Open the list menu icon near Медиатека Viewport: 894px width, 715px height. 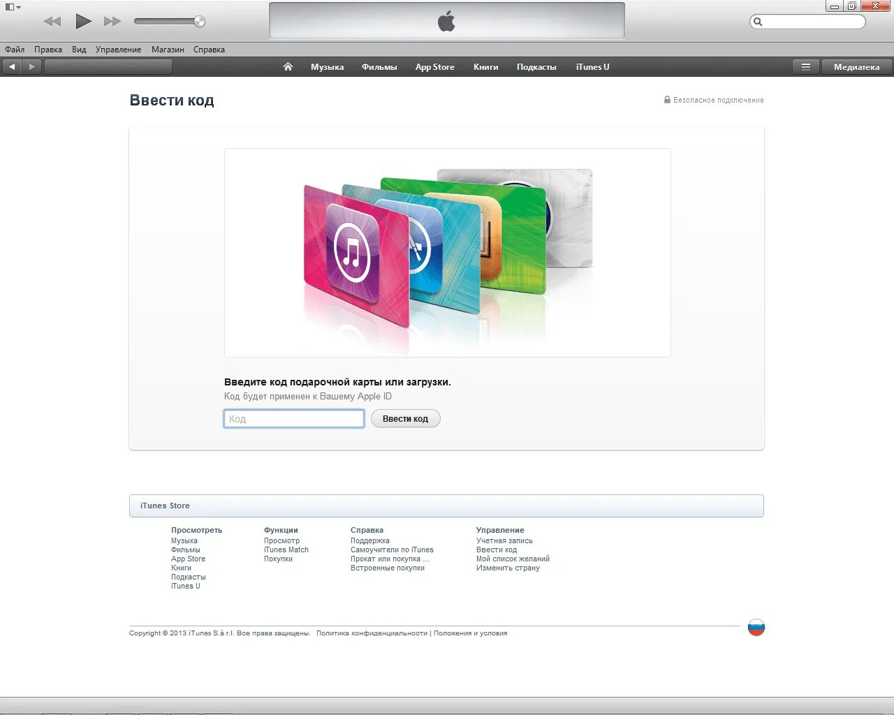click(x=805, y=67)
